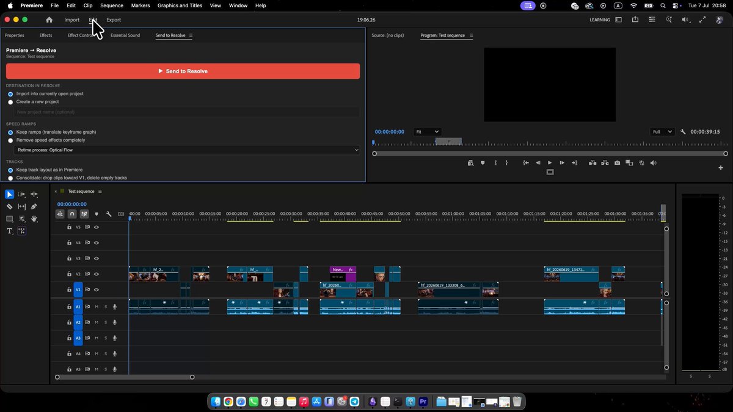Toggle linked selection in timeline
The image size is (733, 412).
84,214
